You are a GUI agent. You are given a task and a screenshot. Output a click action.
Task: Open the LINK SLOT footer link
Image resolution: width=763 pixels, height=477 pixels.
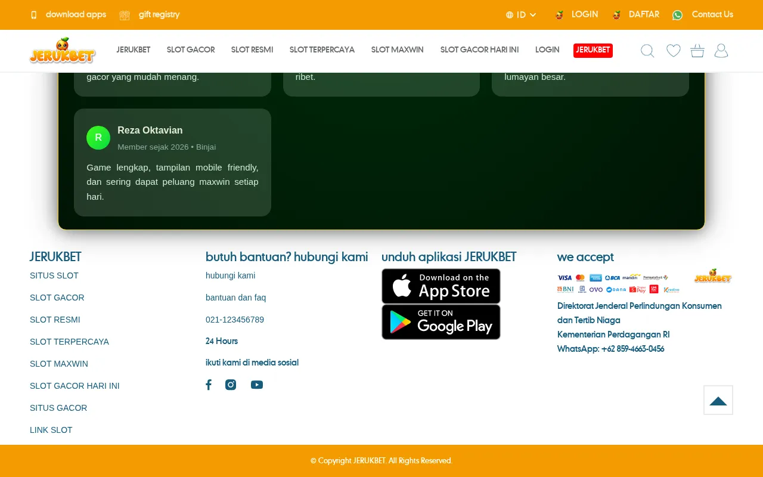coord(51,430)
